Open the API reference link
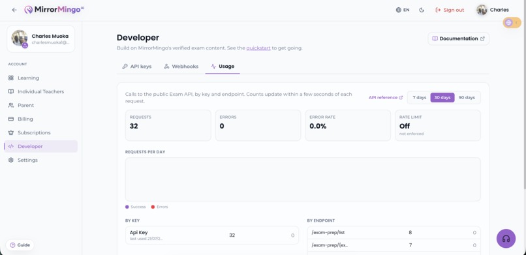The height and width of the screenshot is (255, 526). (x=386, y=98)
